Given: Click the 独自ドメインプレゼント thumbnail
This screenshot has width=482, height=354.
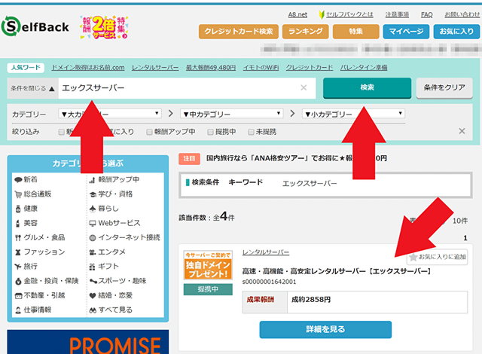Looking at the screenshot, I should 208,265.
